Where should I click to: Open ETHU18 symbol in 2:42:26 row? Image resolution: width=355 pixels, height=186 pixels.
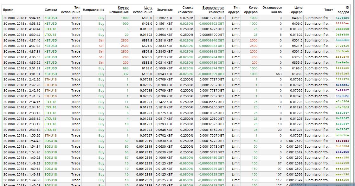click(50, 80)
